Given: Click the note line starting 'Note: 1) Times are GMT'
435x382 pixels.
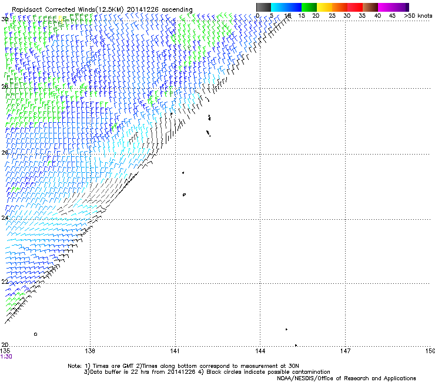Looking at the screenshot, I should click(183, 366).
